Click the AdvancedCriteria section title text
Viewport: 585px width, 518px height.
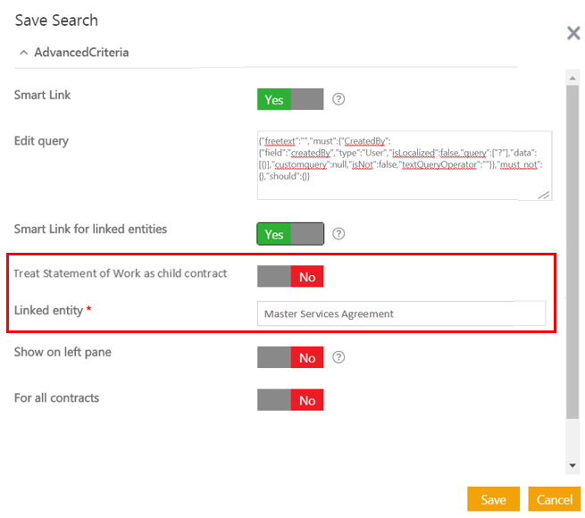pos(81,53)
